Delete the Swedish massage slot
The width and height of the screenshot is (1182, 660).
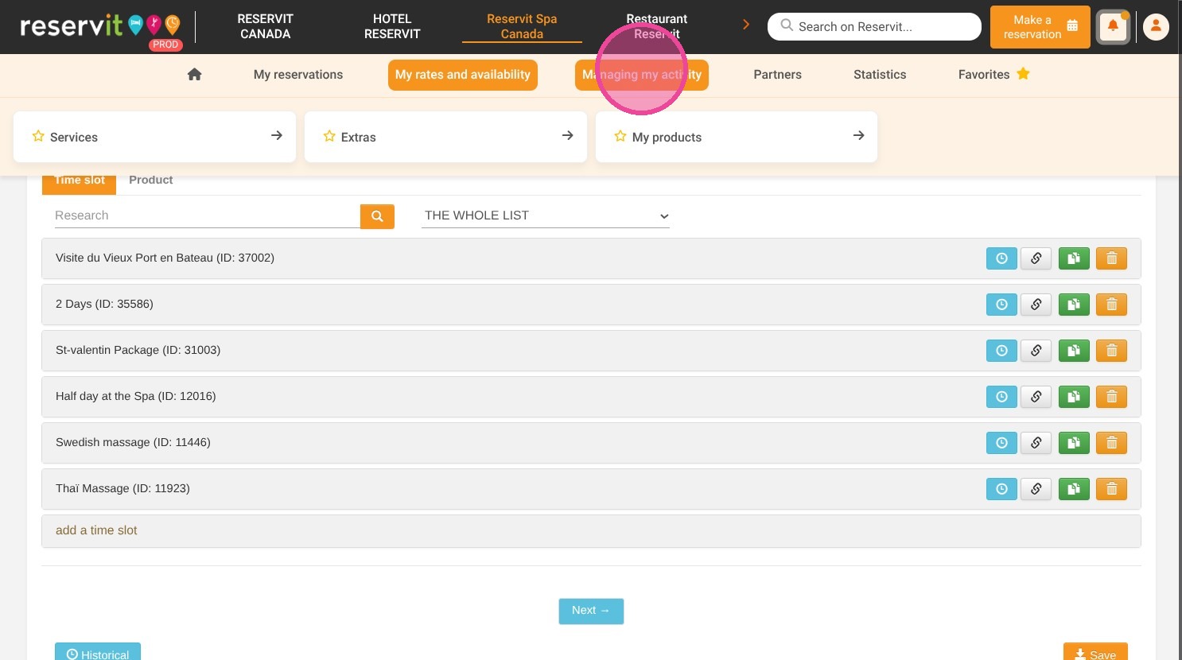[1111, 443]
